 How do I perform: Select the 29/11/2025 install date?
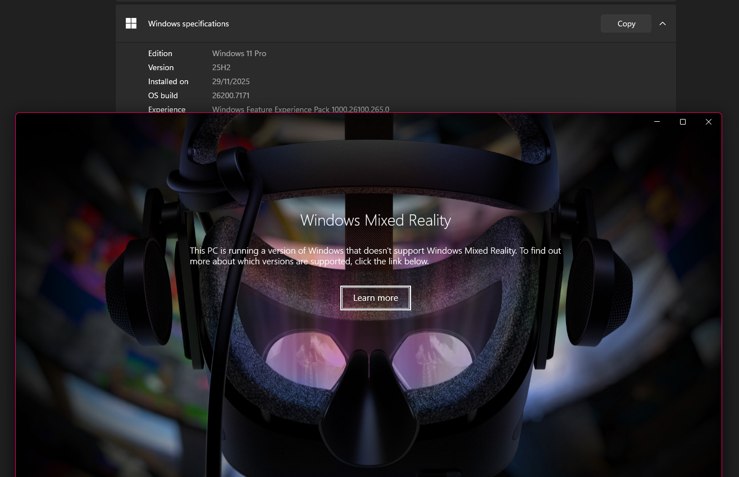231,81
